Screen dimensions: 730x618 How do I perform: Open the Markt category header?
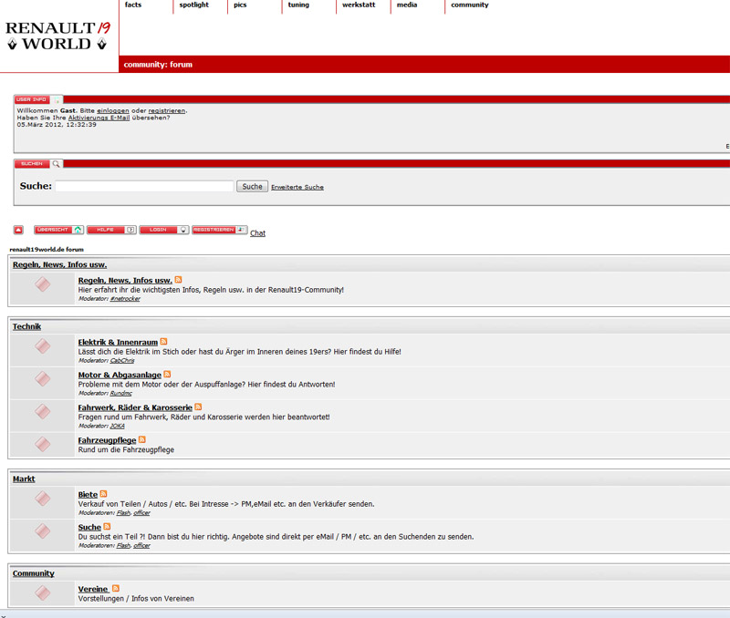tap(24, 479)
